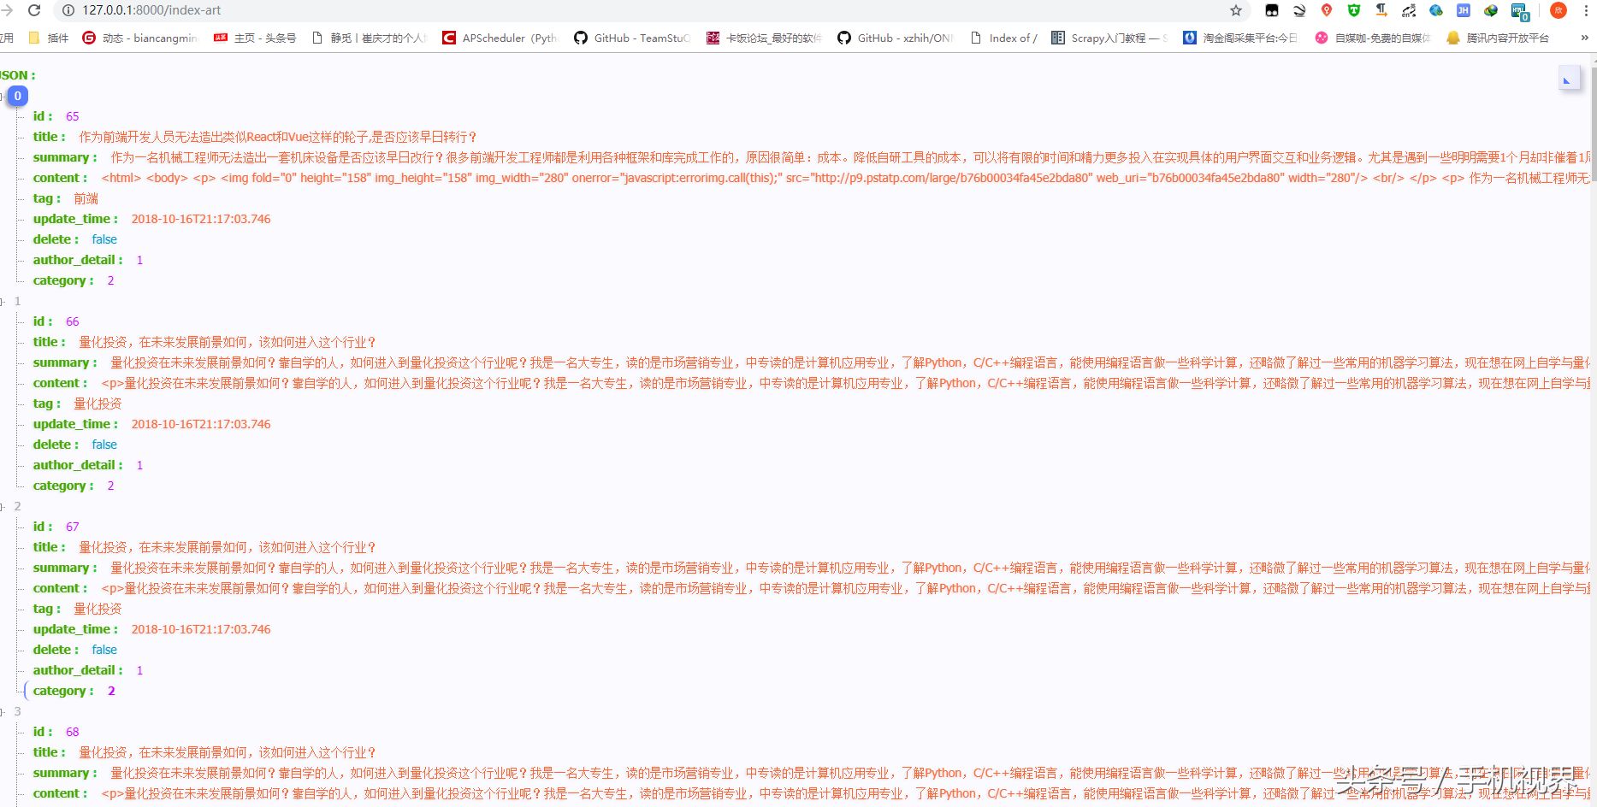Image resolution: width=1597 pixels, height=807 pixels.
Task: Open the APScheduler bookmark
Action: 500,38
